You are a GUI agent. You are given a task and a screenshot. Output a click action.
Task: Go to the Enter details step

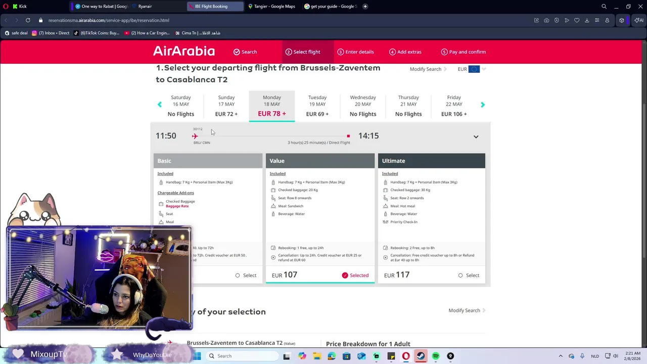355,52
